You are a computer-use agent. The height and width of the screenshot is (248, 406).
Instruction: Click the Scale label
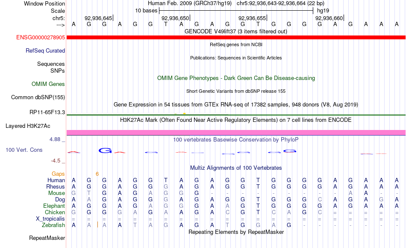click(x=58, y=11)
